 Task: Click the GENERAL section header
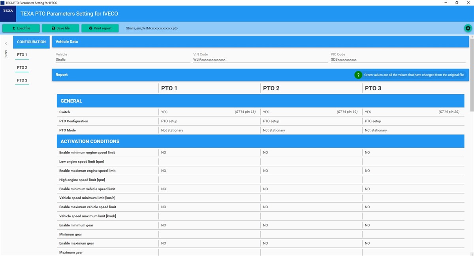point(260,101)
